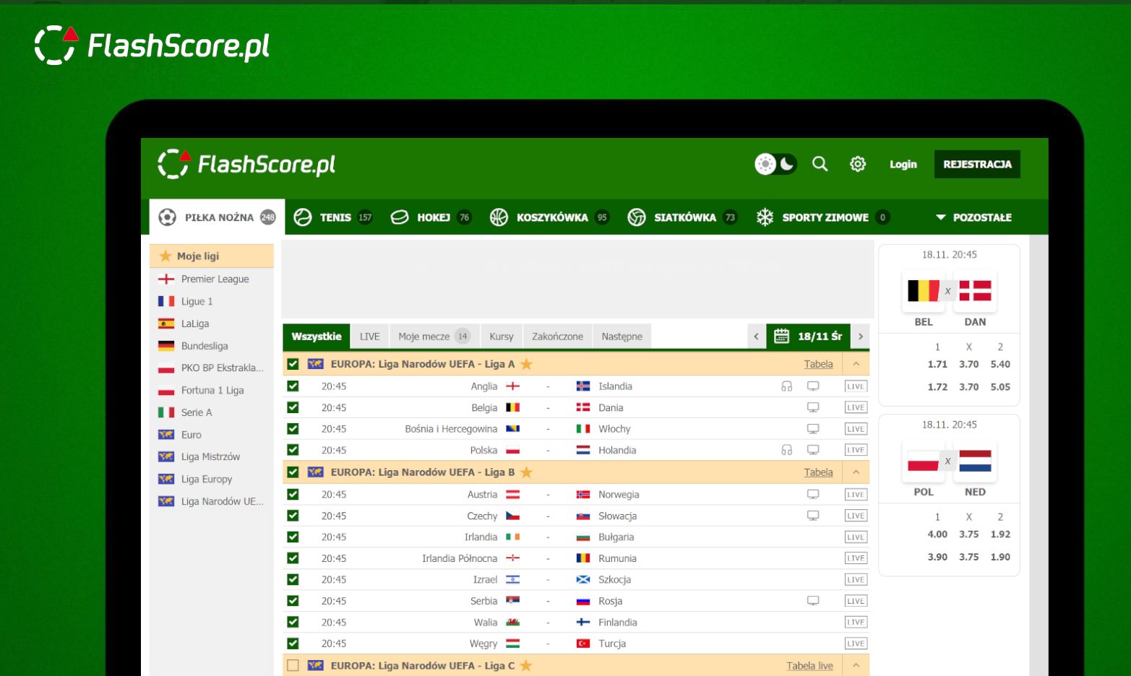Switch to the Wszystkie matches tab
The width and height of the screenshot is (1131, 676).
point(317,336)
